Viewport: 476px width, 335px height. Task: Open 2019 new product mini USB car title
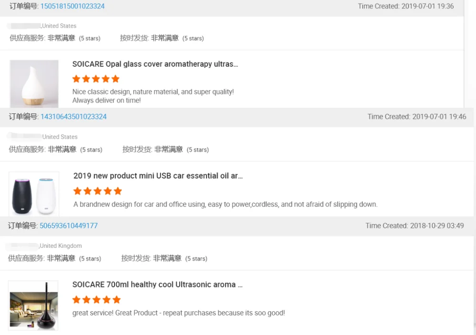[158, 176]
